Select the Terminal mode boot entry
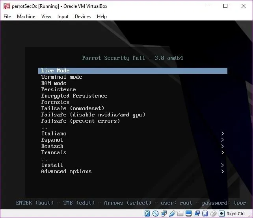This screenshot has width=253, height=218. click(133, 77)
